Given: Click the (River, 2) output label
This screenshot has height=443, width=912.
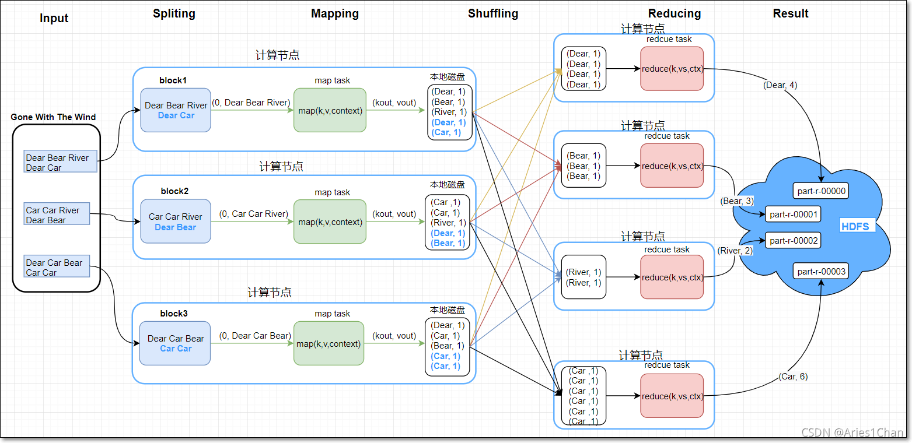Looking at the screenshot, I should 735,251.
